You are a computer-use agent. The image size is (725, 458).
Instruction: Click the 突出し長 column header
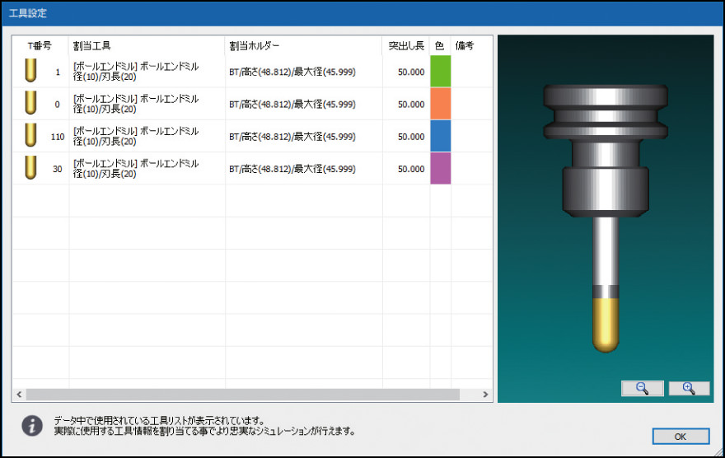pyautogui.click(x=406, y=46)
